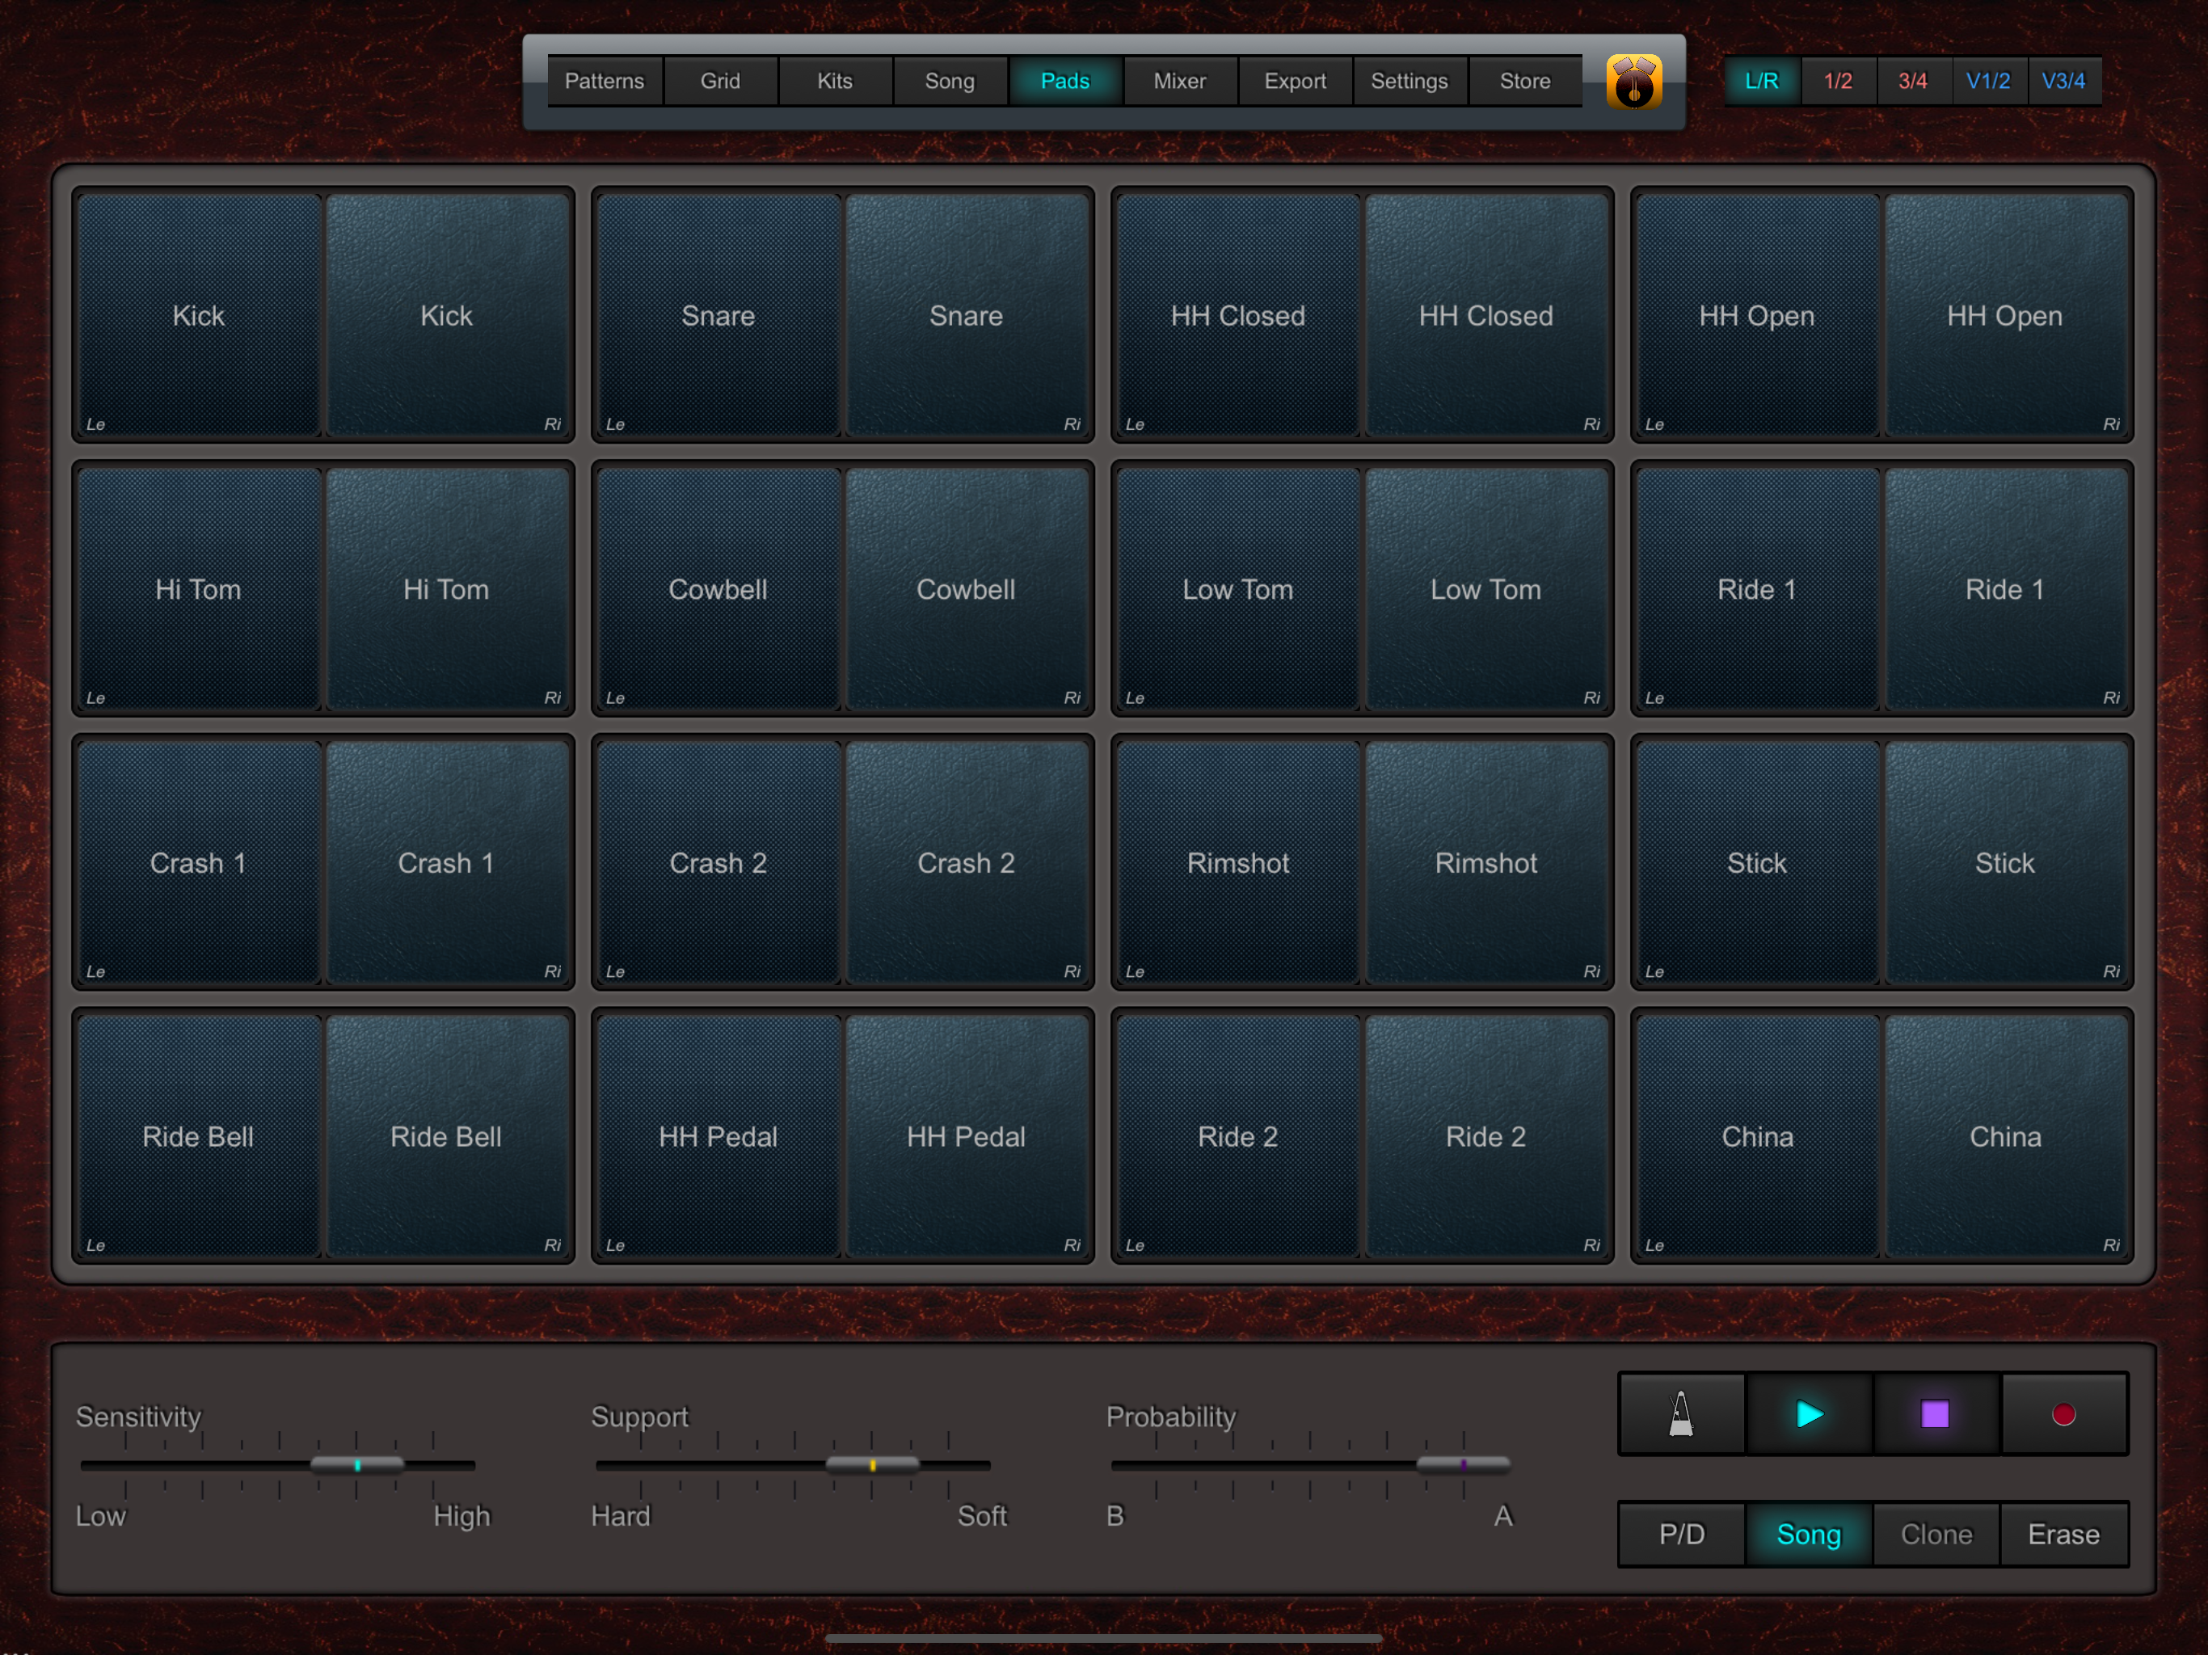Start recording with the red record button
The image size is (2208, 1655).
[2063, 1414]
